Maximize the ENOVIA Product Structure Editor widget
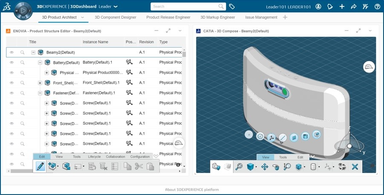 point(168,31)
